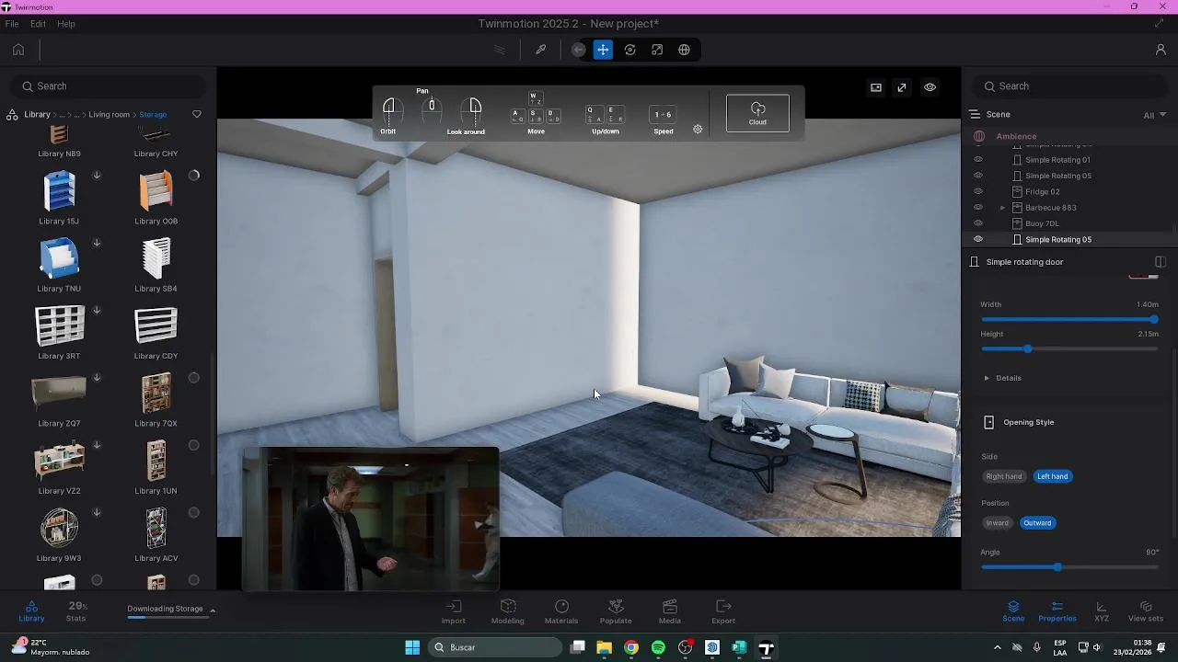Open the Export tool
Viewport: 1178px width, 662px height.
[723, 611]
